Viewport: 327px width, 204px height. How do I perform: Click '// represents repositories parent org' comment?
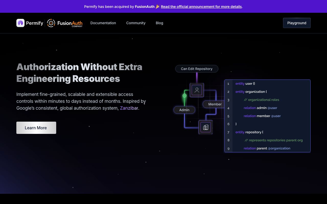[274, 140]
